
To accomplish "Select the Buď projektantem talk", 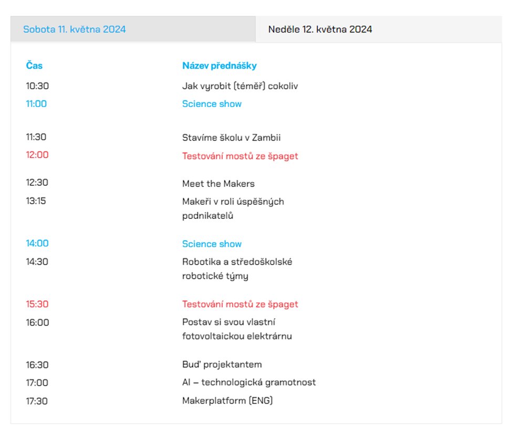I will pyautogui.click(x=222, y=364).
